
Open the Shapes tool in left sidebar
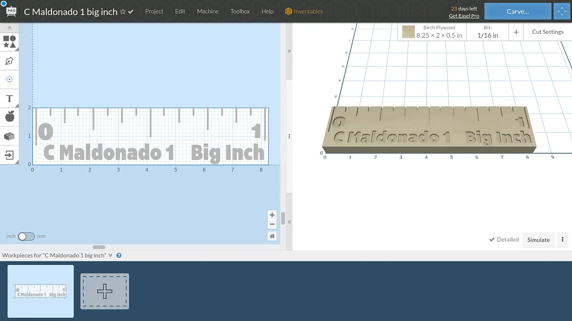pos(10,42)
